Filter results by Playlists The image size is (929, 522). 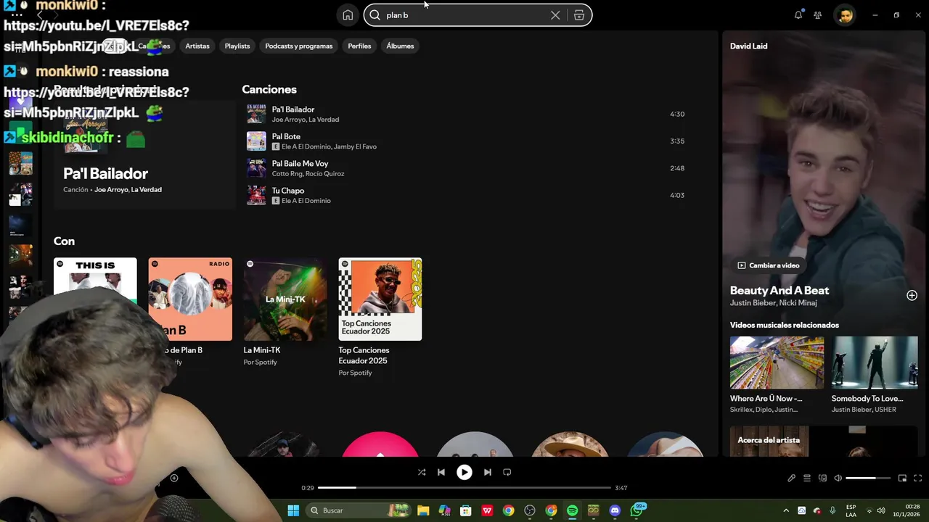click(x=237, y=46)
